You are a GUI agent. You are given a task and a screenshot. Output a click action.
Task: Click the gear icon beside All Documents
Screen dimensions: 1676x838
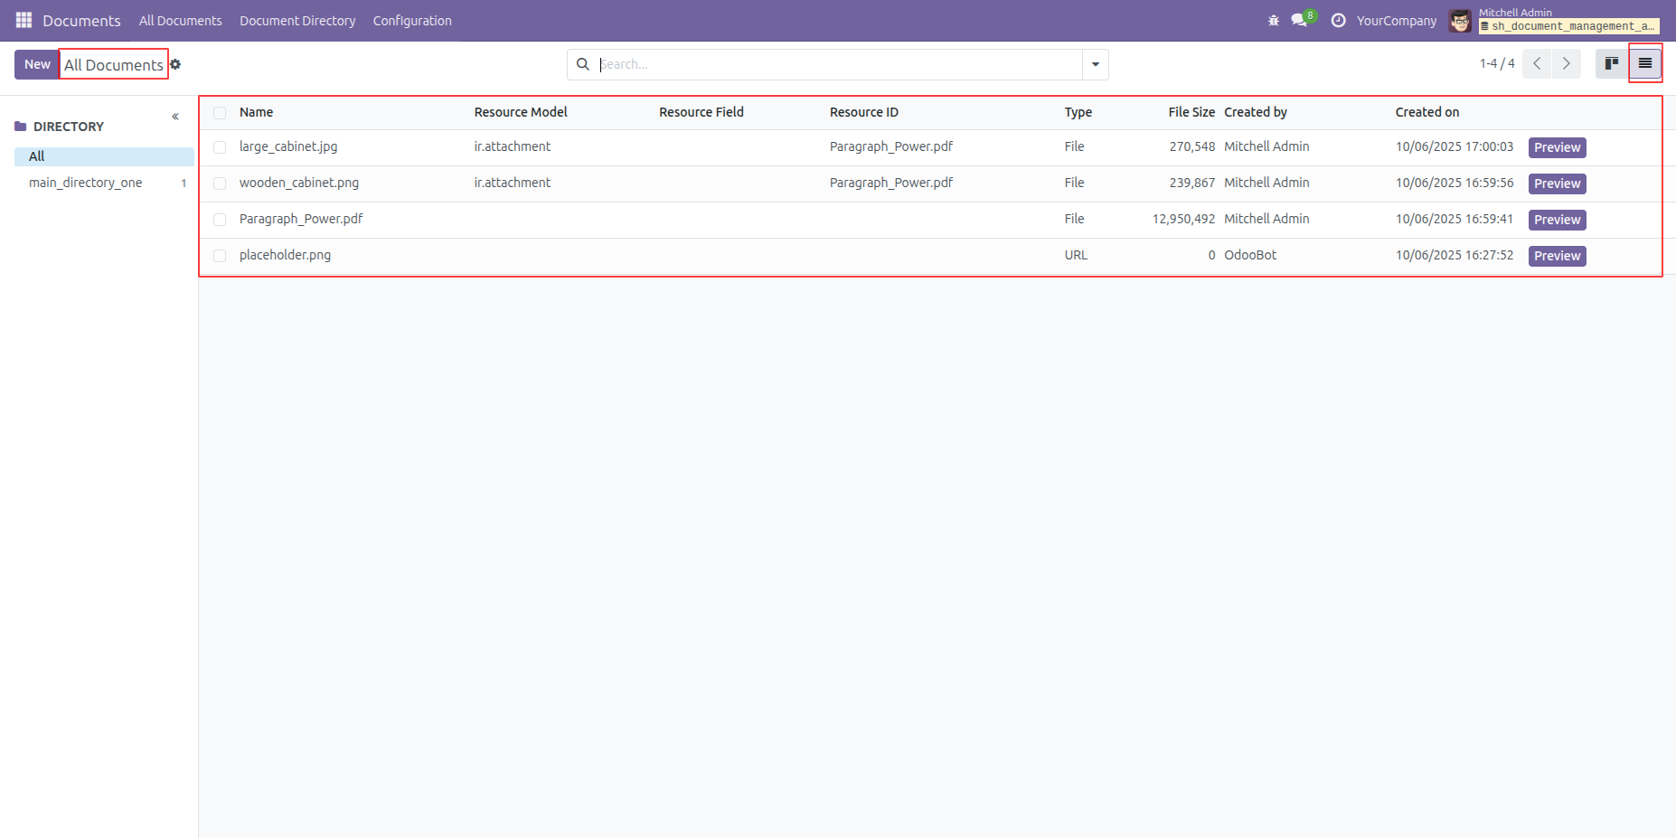(x=175, y=64)
